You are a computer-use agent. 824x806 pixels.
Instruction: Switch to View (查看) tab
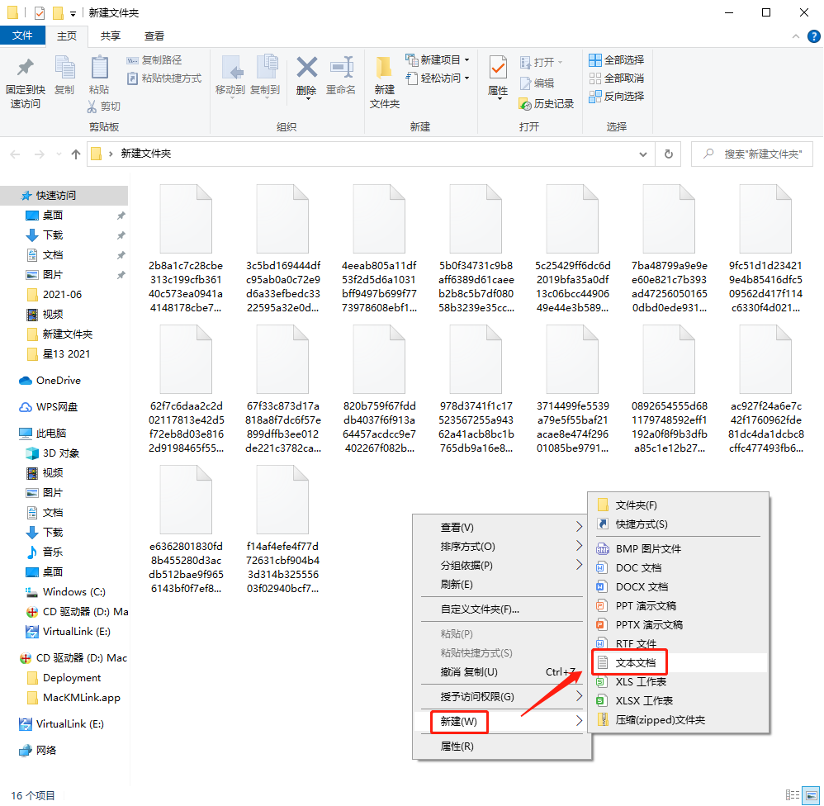tap(154, 36)
